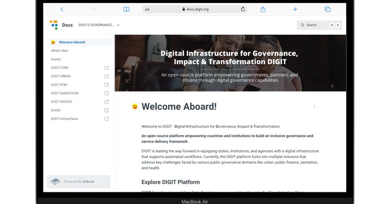The image size is (390, 204).
Task: Click the browser back arrow
Action: 62,9
